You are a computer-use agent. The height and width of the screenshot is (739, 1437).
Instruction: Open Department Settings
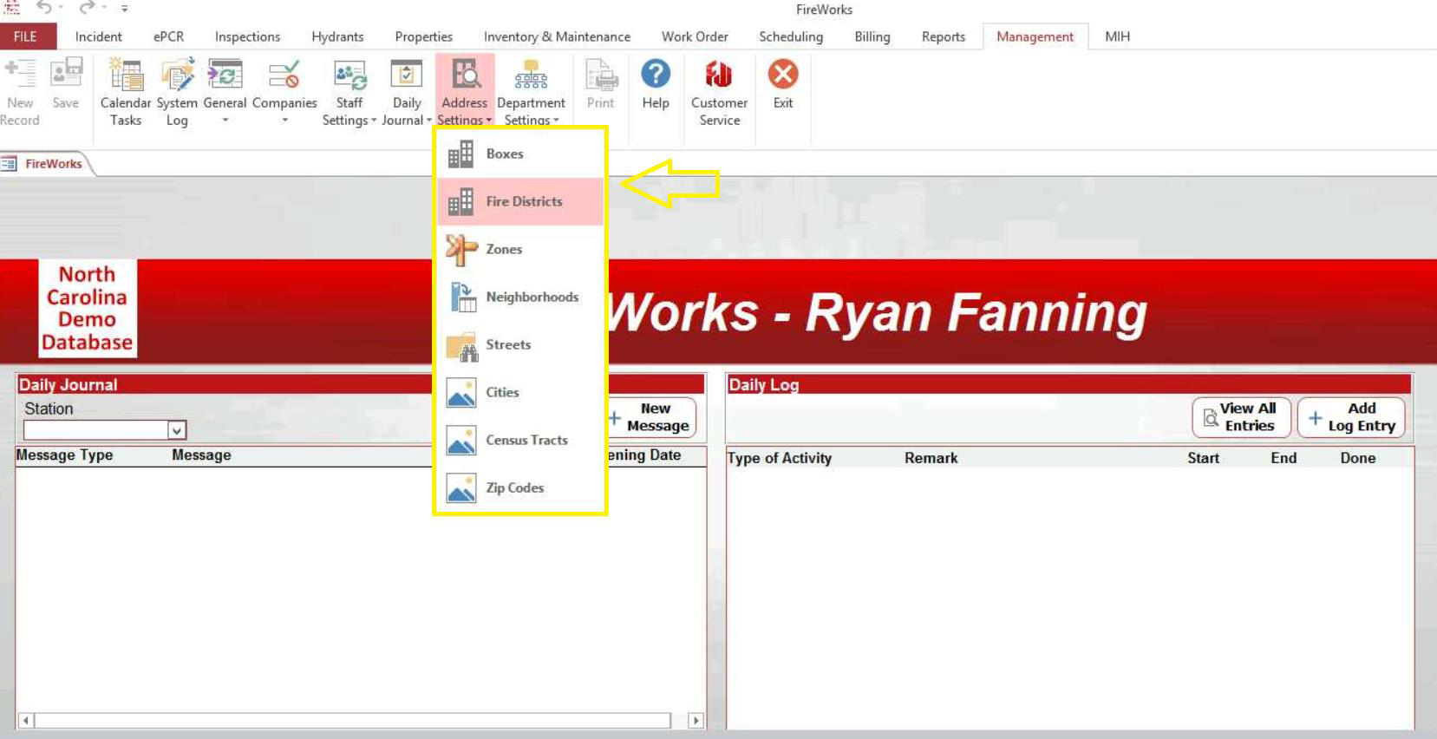pyautogui.click(x=531, y=91)
